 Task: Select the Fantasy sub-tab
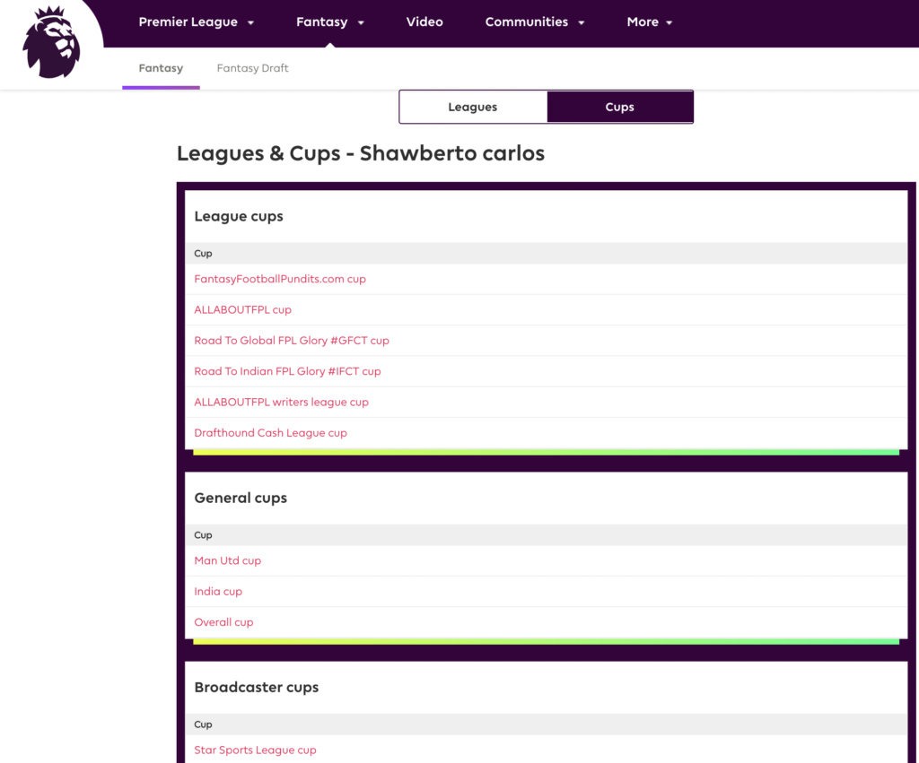[161, 68]
